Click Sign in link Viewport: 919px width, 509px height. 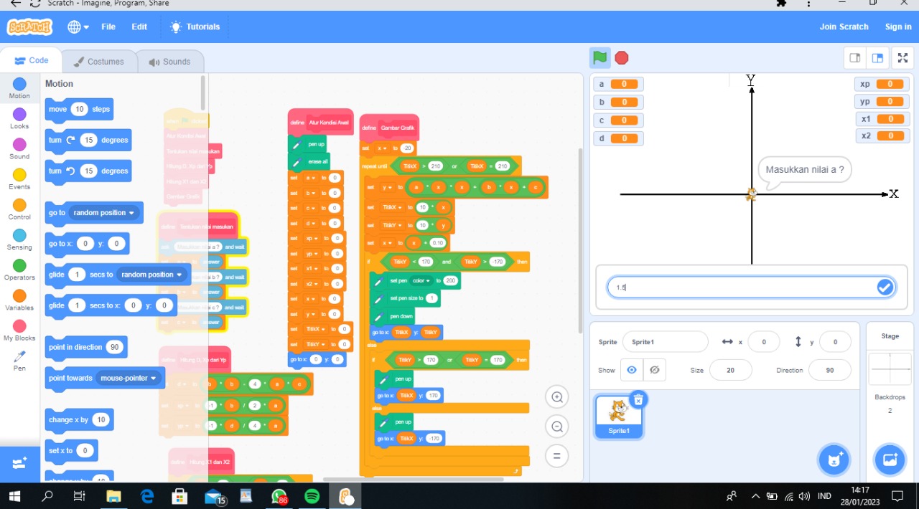tap(898, 27)
